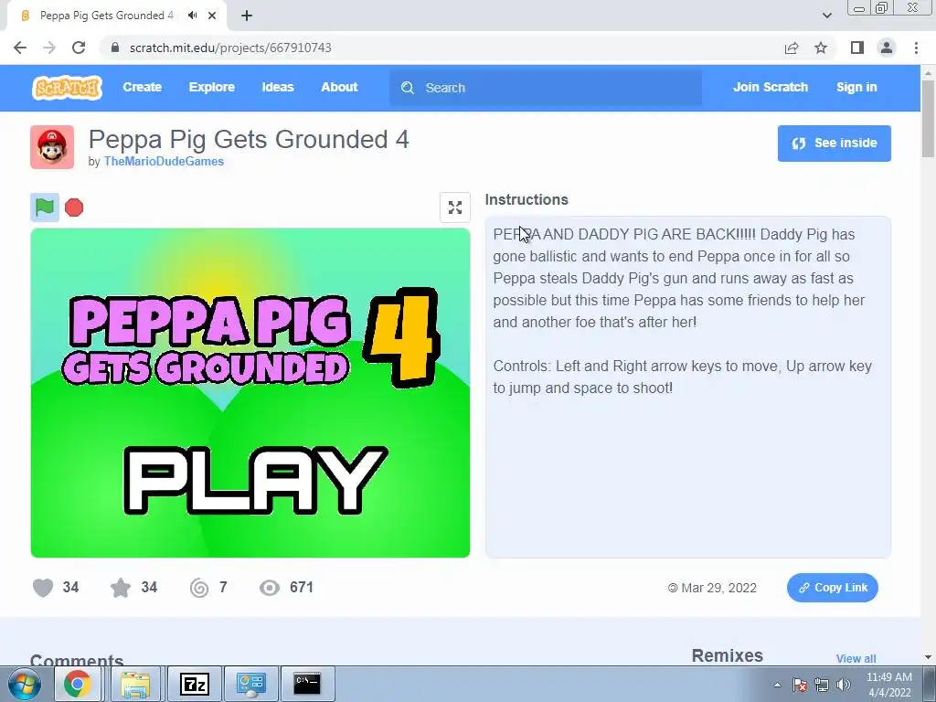
Task: Open Chrome from the taskbar
Action: point(78,684)
